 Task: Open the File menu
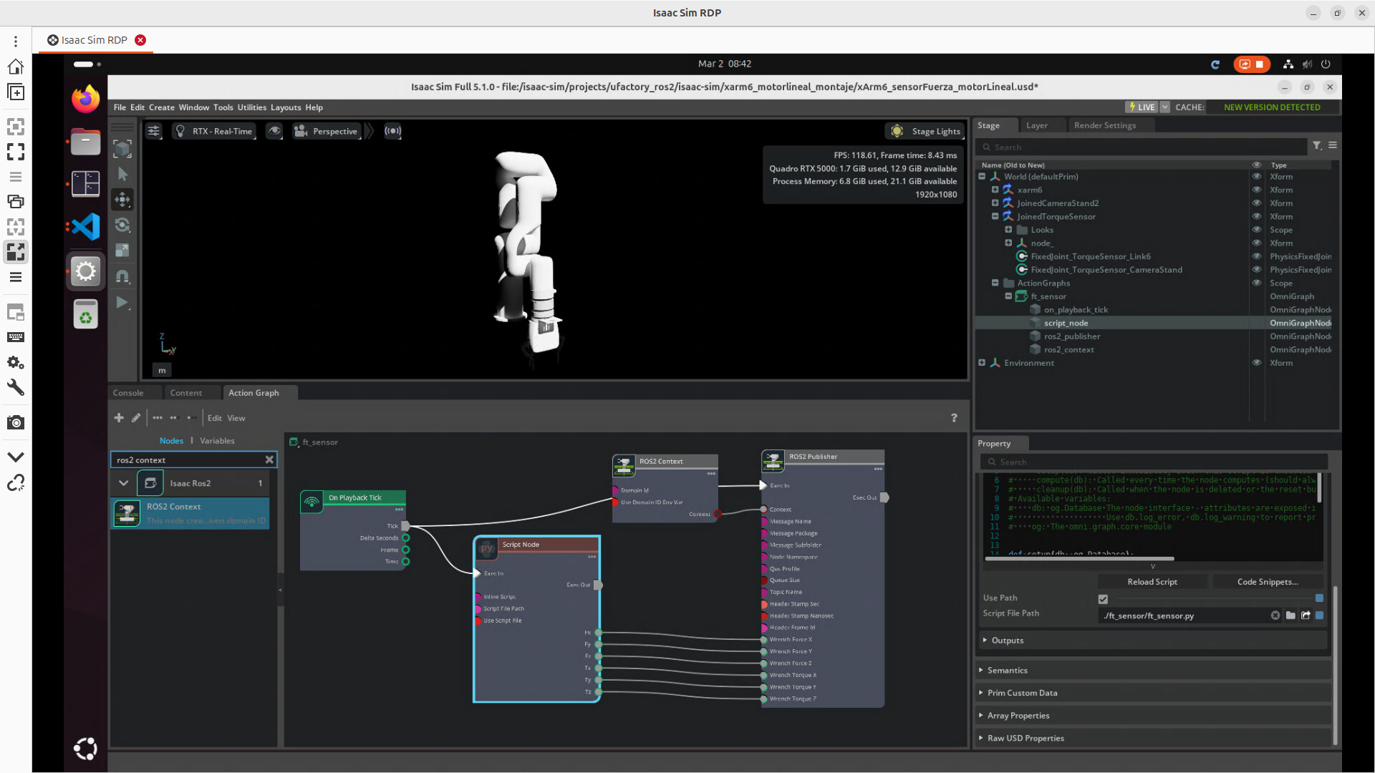[120, 107]
